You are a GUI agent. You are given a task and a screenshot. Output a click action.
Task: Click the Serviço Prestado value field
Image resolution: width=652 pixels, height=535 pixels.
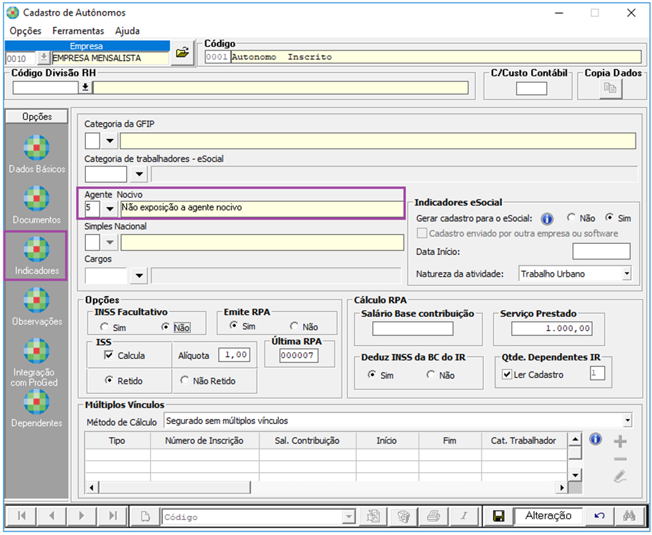click(x=552, y=328)
